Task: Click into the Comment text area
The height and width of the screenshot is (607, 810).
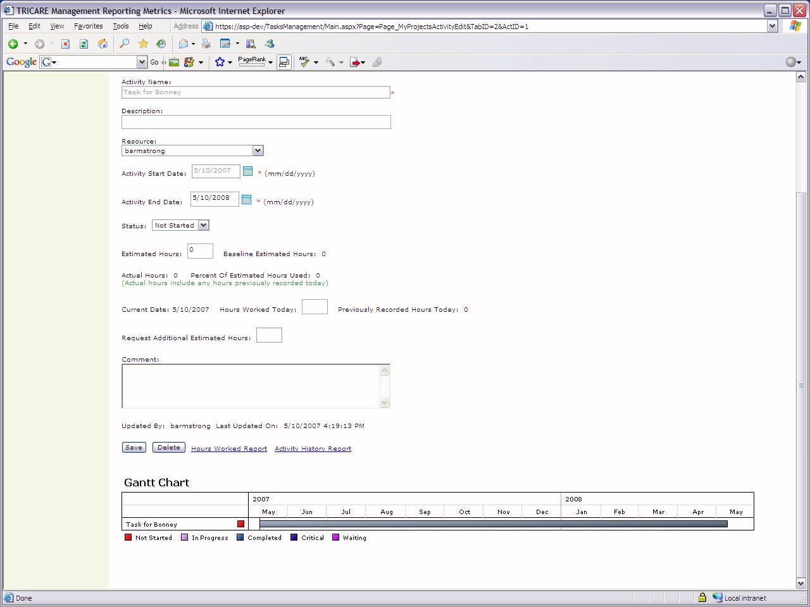Action: (x=251, y=386)
